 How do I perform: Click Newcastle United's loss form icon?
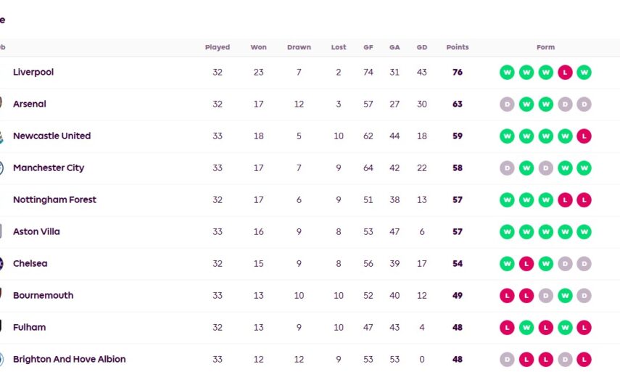(584, 136)
